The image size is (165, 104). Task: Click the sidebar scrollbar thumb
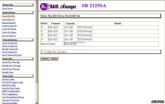pyautogui.click(x=36, y=42)
